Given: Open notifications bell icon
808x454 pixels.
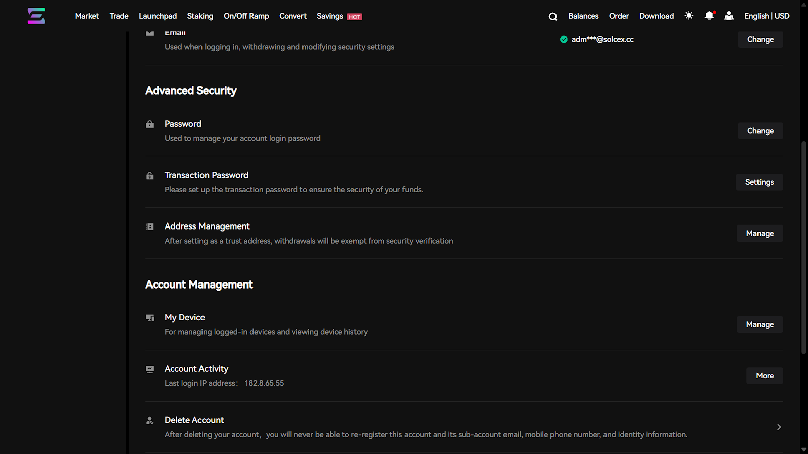Looking at the screenshot, I should pos(709,16).
